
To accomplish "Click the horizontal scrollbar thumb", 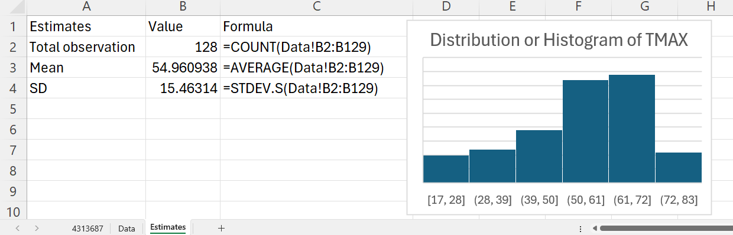I will [666, 228].
